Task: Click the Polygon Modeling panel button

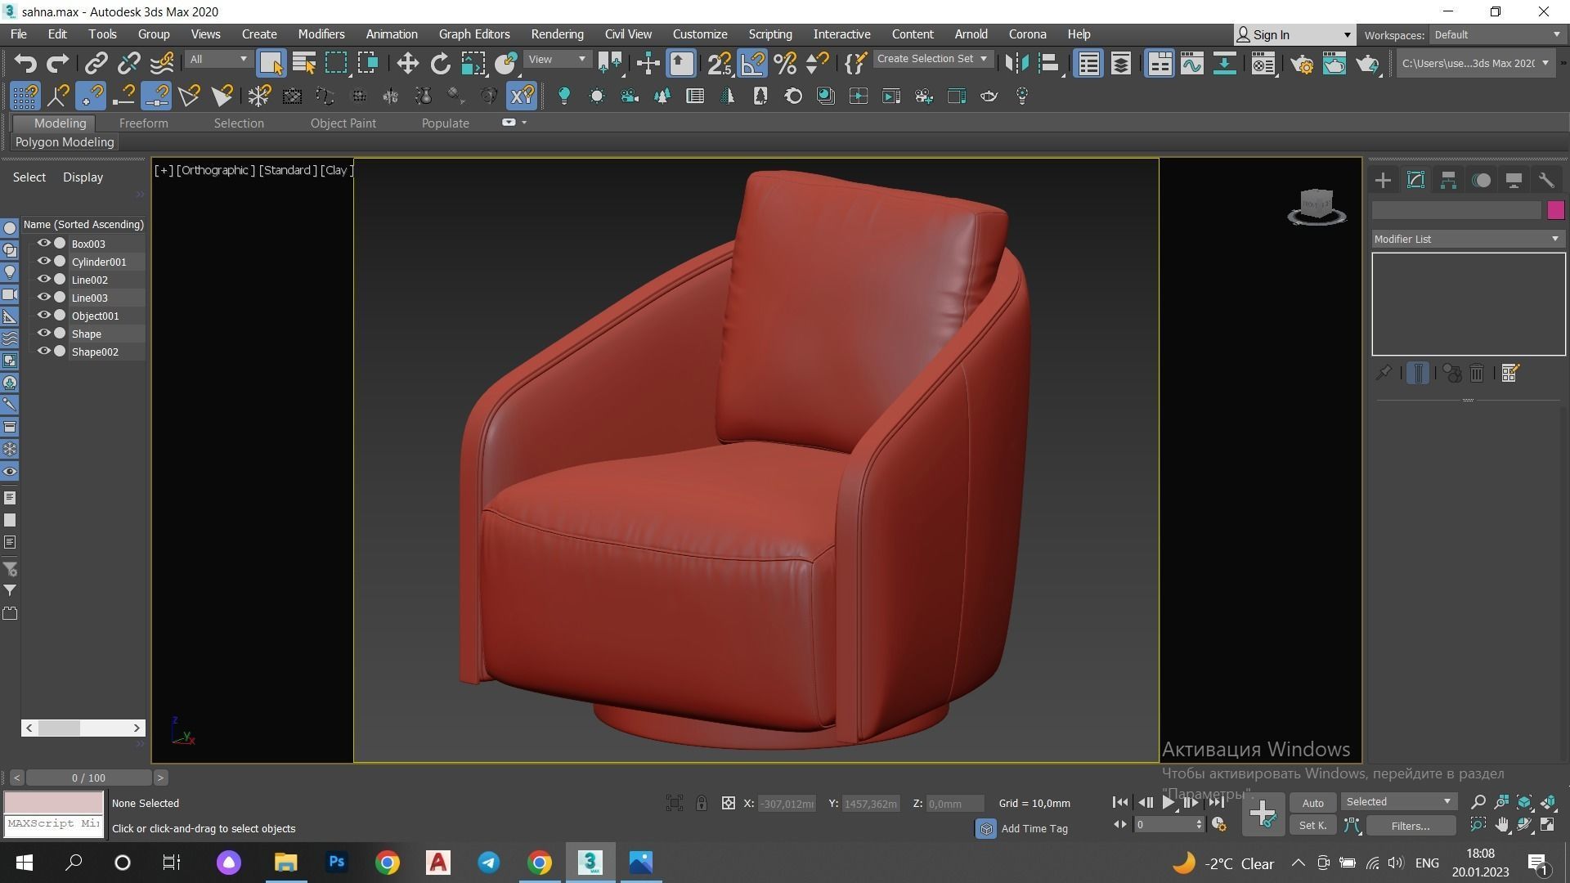Action: click(x=65, y=142)
